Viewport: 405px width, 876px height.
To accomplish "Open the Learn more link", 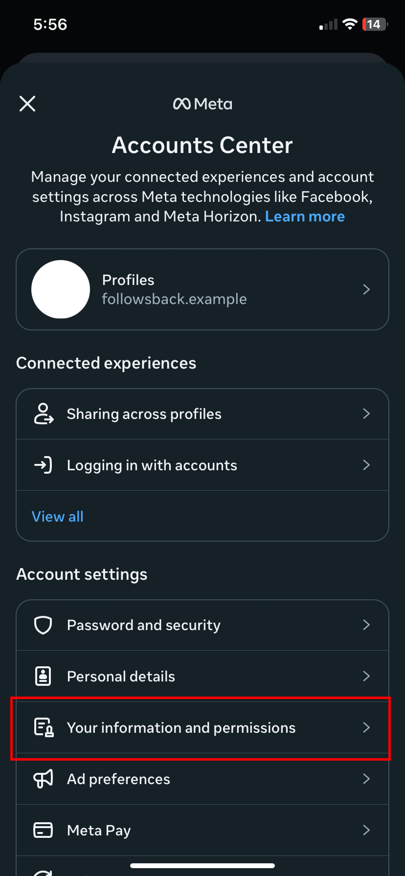I will 305,217.
